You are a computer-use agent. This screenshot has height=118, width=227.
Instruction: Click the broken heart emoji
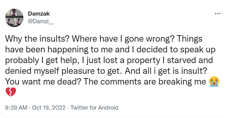pos(11,92)
